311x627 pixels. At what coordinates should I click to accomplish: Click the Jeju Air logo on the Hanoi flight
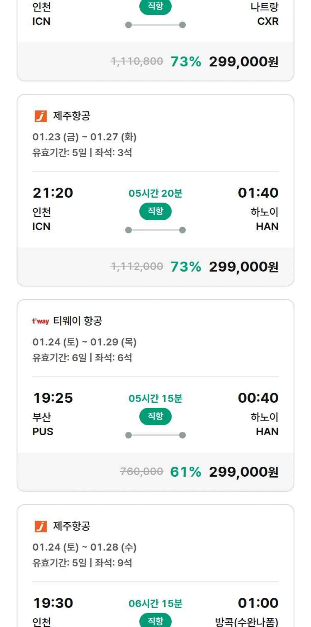[x=41, y=116]
